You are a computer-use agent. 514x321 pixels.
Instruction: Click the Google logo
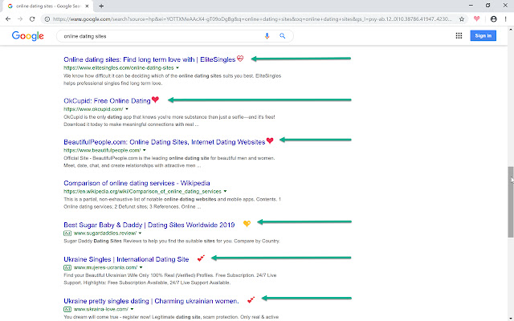click(x=28, y=36)
